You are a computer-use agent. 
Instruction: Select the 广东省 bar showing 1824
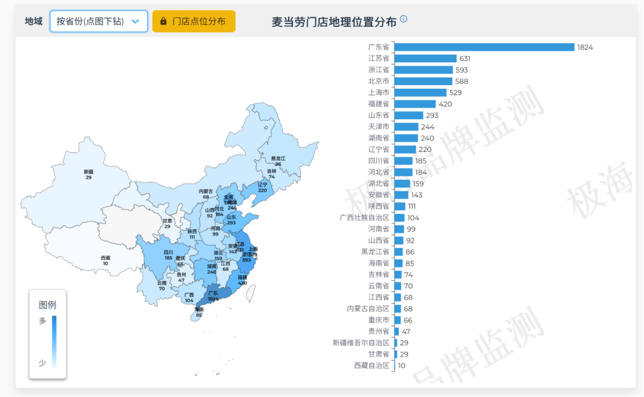pos(484,47)
